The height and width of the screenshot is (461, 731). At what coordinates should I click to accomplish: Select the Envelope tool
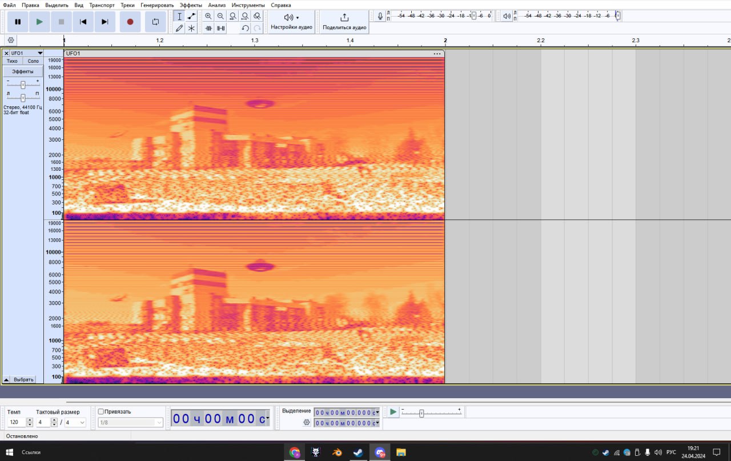click(x=191, y=17)
